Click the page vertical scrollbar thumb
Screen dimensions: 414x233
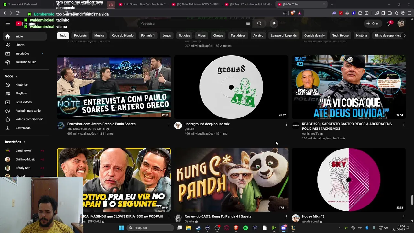(x=412, y=200)
